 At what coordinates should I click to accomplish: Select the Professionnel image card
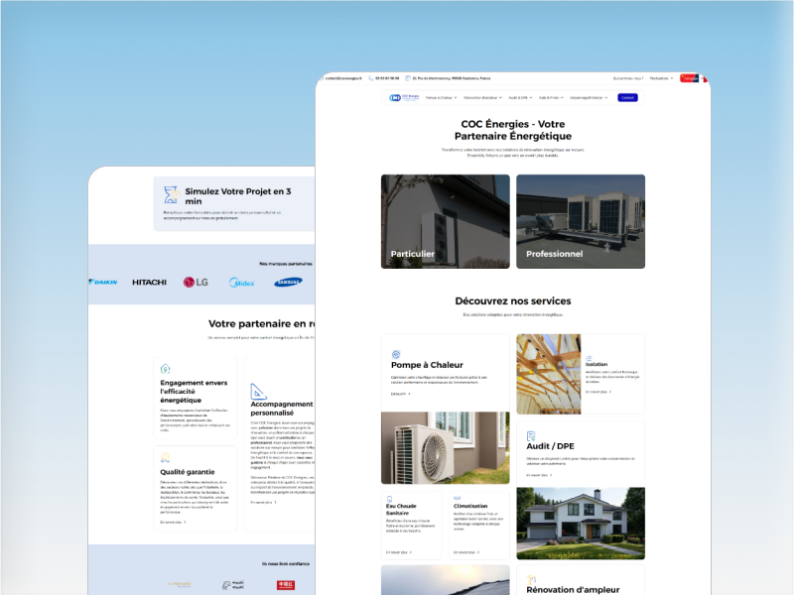[x=581, y=221]
